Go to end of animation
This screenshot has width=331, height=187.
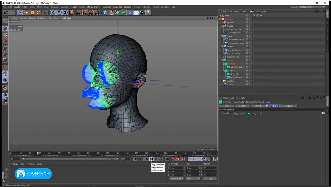point(167,159)
